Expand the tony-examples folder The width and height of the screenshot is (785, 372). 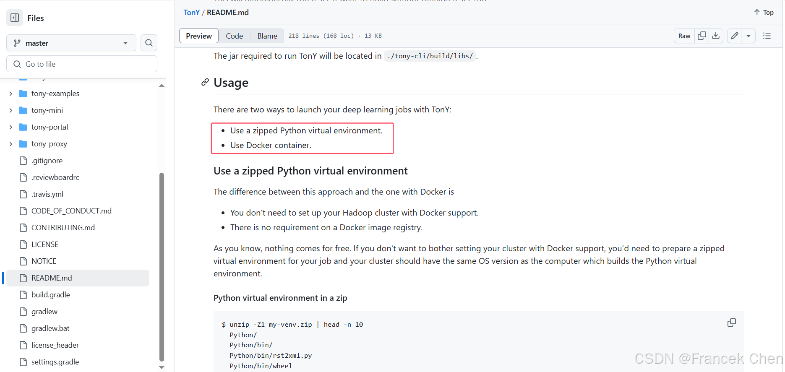pos(11,94)
